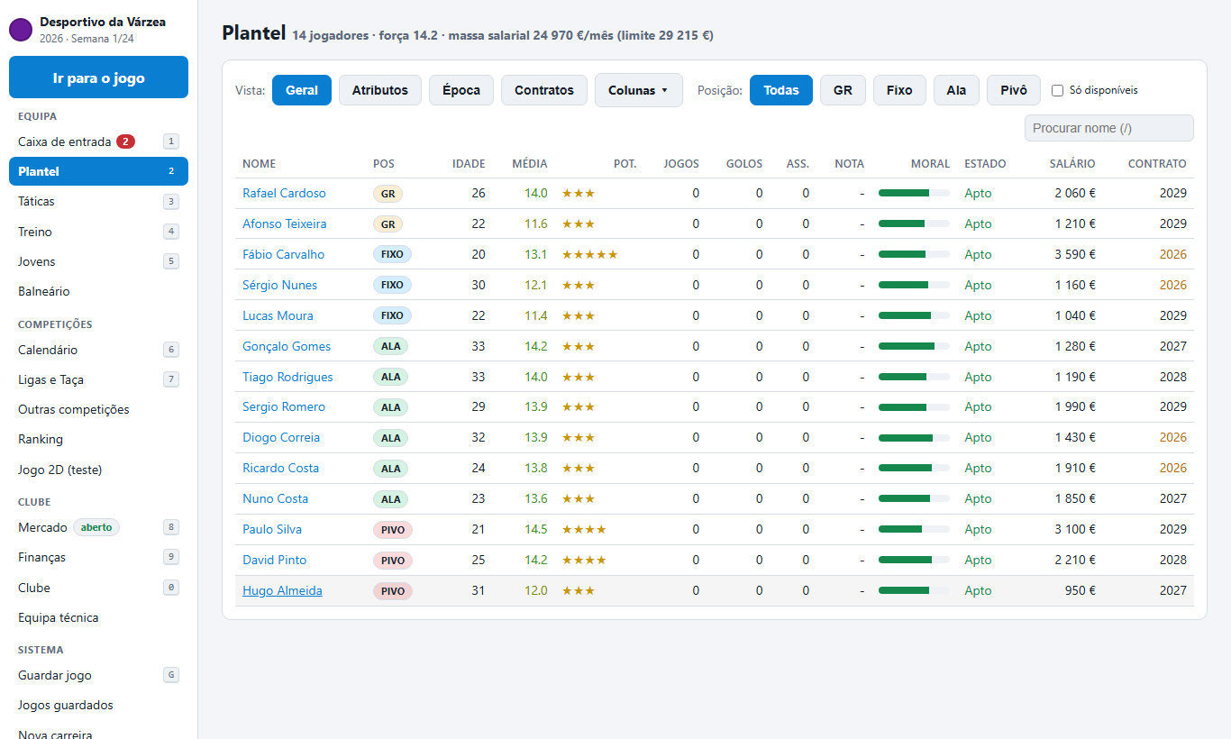Click Ir para o jogo button
The width and height of the screenshot is (1231, 739).
point(98,78)
